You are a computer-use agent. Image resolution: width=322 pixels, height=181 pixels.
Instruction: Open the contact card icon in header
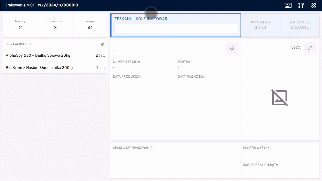tap(288, 5)
